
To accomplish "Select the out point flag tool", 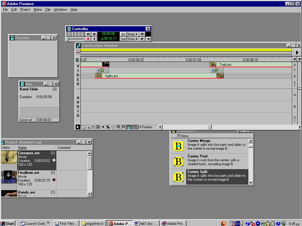I will (123, 127).
